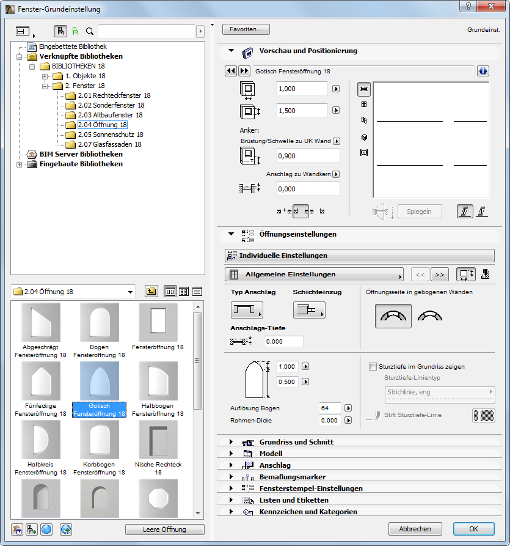Confirm the settings with OK
Screen dimensions: 510x546
[473, 529]
